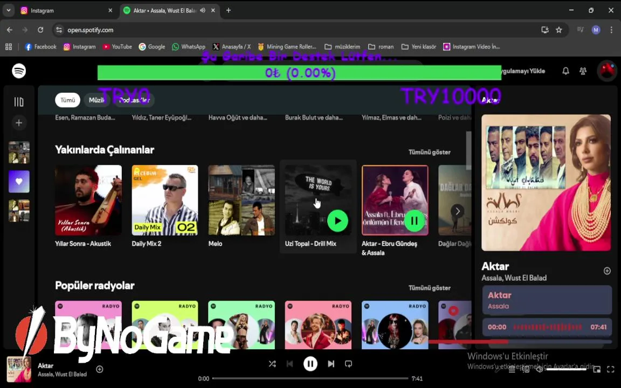Select the Tümü filter chip
This screenshot has height=388, width=621.
(67, 100)
